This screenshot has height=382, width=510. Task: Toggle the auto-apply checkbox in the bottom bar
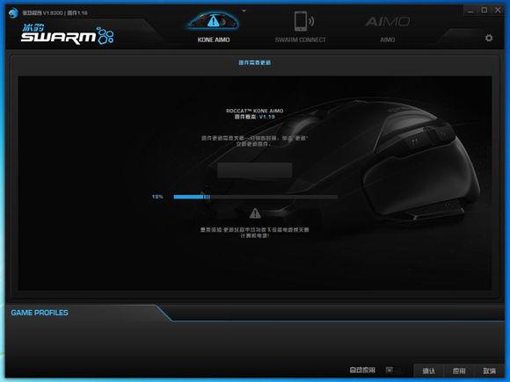[389, 370]
